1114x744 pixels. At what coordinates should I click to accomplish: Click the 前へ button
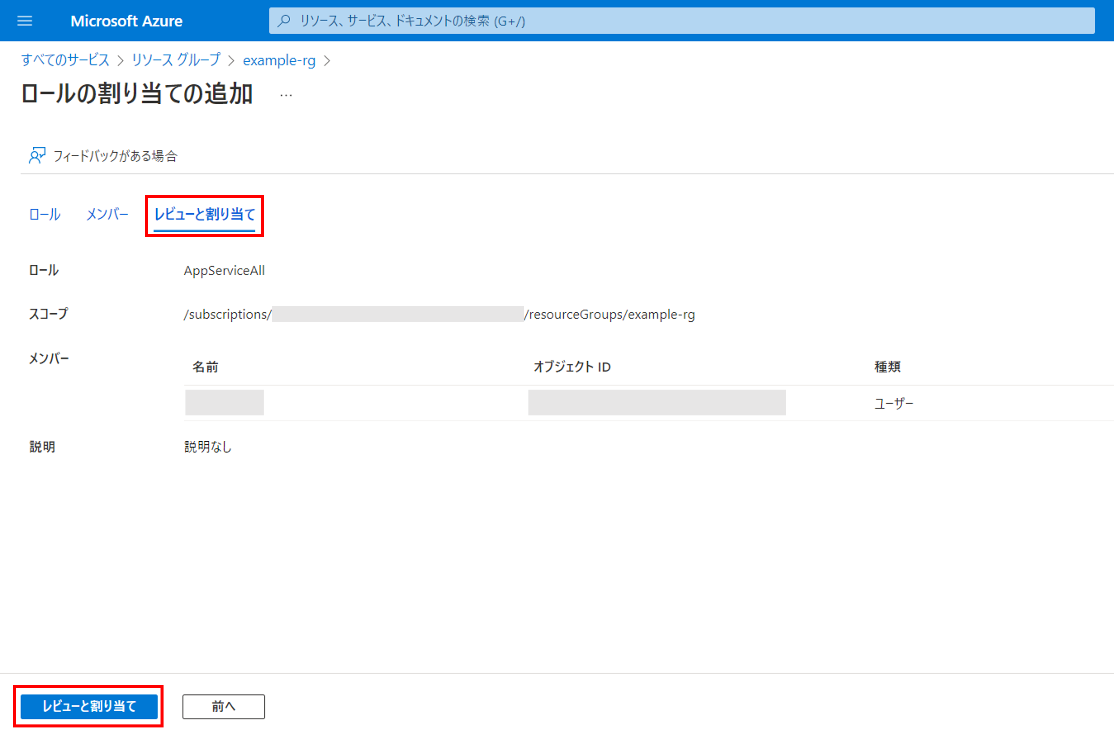pos(223,706)
